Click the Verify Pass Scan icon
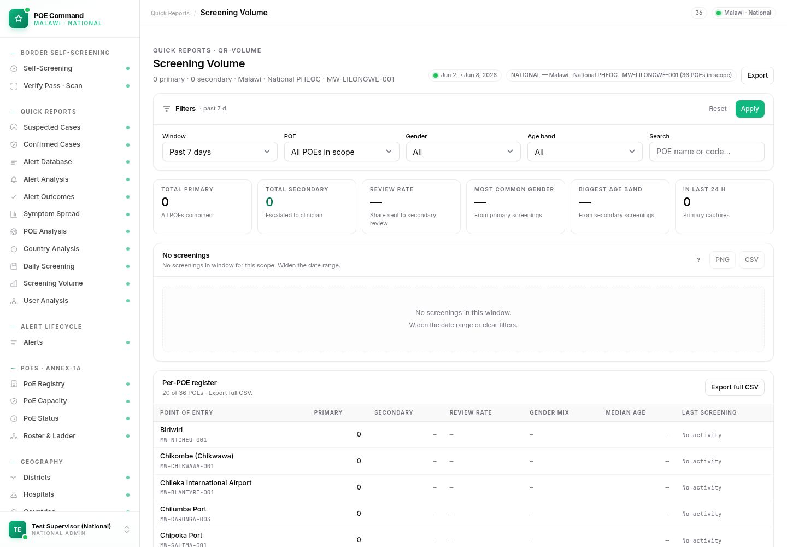The image size is (787, 547). (14, 86)
